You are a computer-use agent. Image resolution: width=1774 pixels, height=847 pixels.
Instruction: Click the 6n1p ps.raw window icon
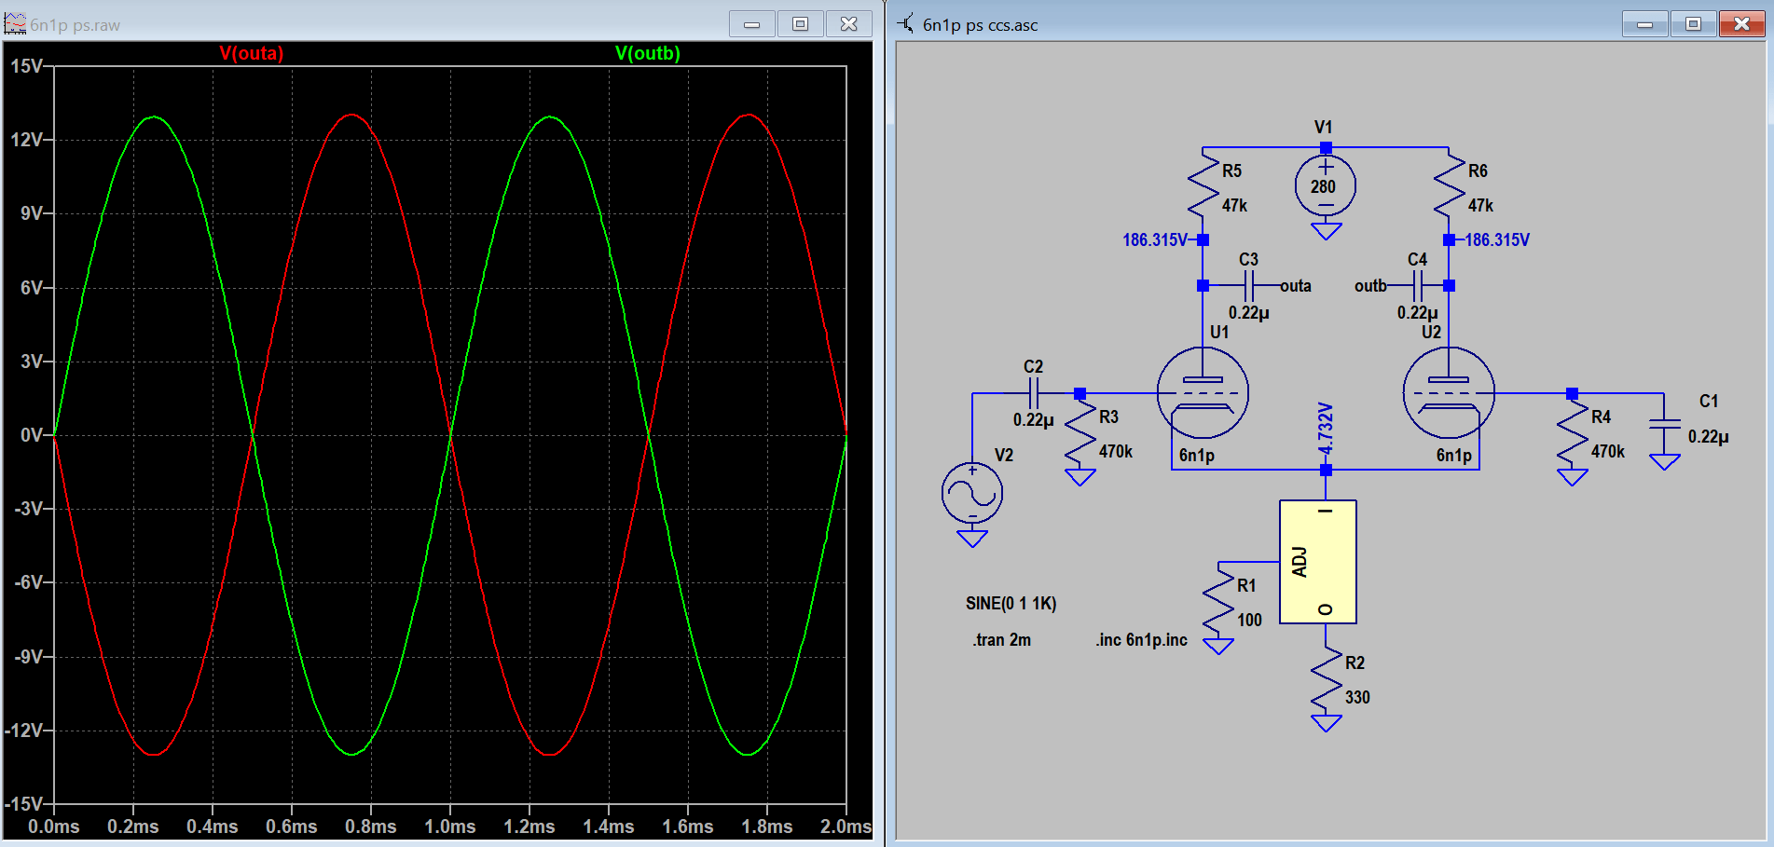pyautogui.click(x=15, y=23)
